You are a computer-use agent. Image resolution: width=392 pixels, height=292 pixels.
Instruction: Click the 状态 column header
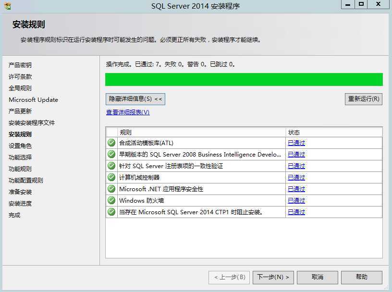[334, 132]
